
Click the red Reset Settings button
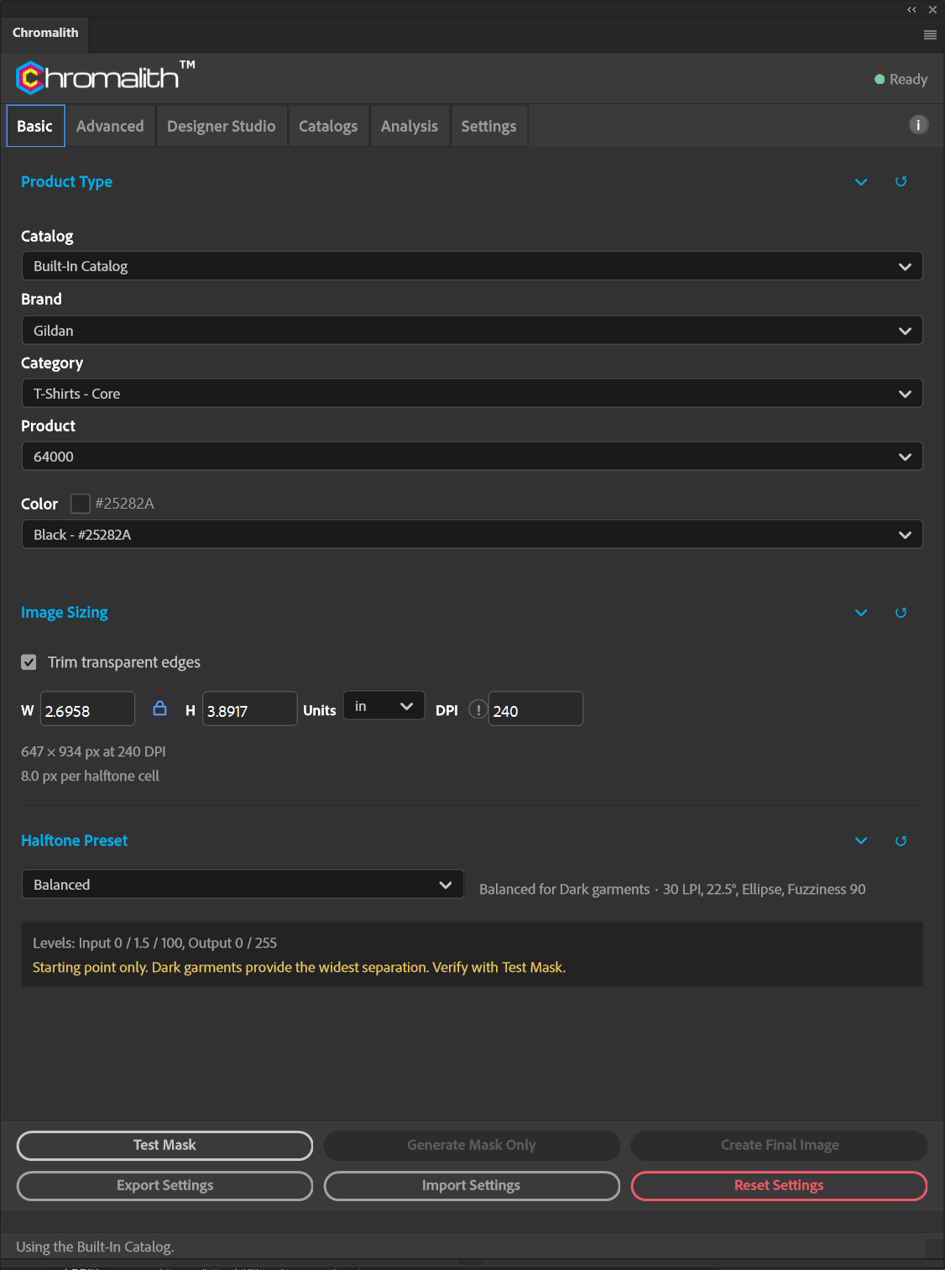click(x=780, y=1185)
